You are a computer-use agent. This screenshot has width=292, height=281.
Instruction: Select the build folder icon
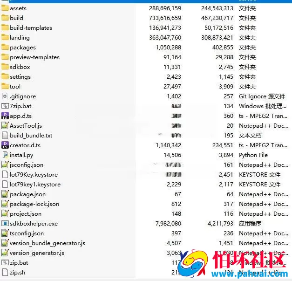(x=5, y=18)
